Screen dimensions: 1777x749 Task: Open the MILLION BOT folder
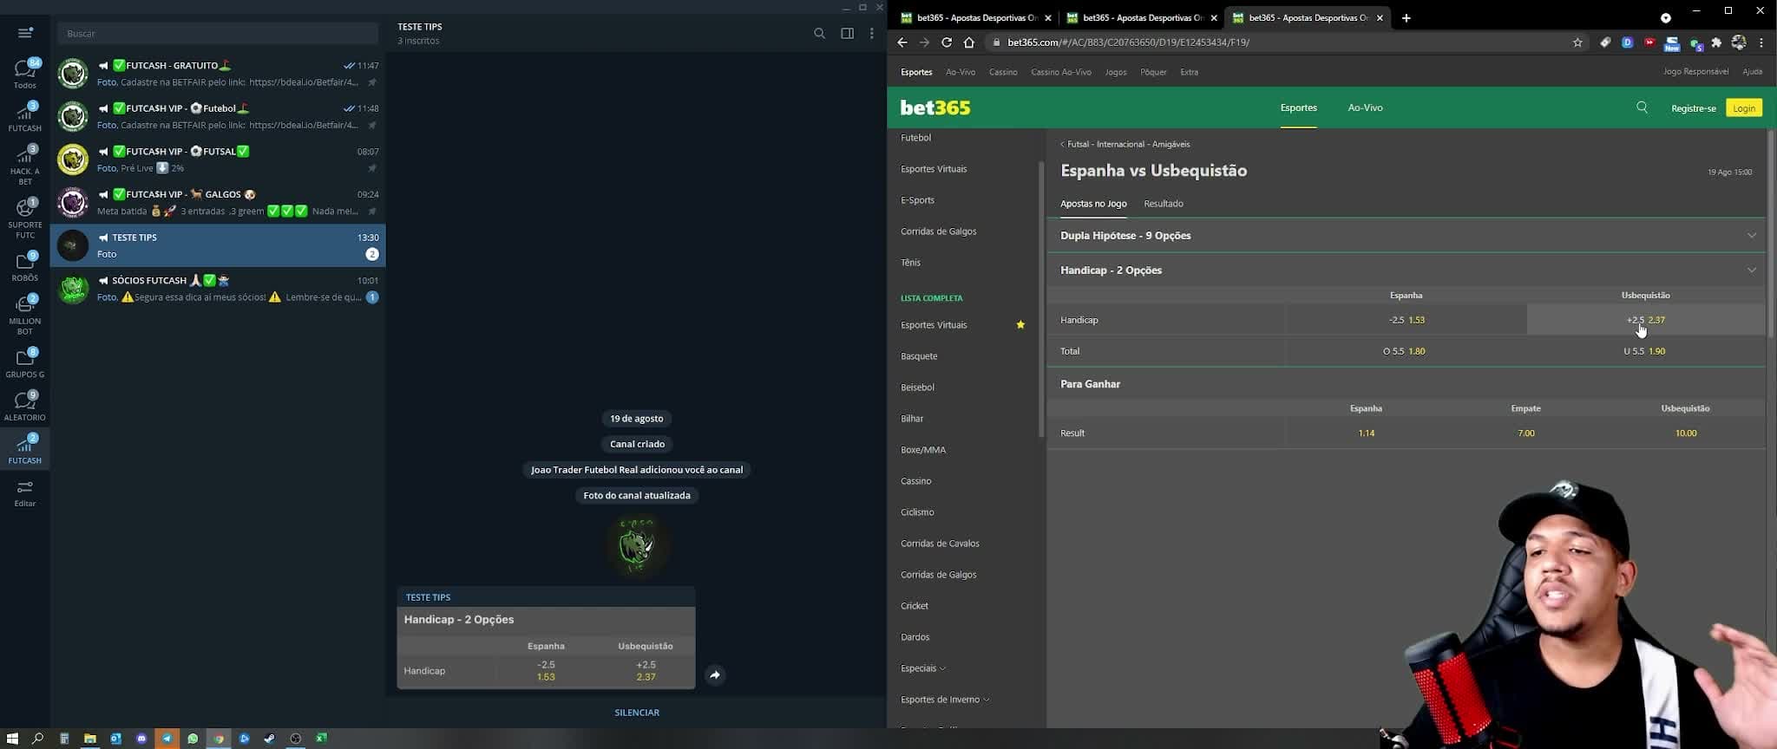pos(24,315)
